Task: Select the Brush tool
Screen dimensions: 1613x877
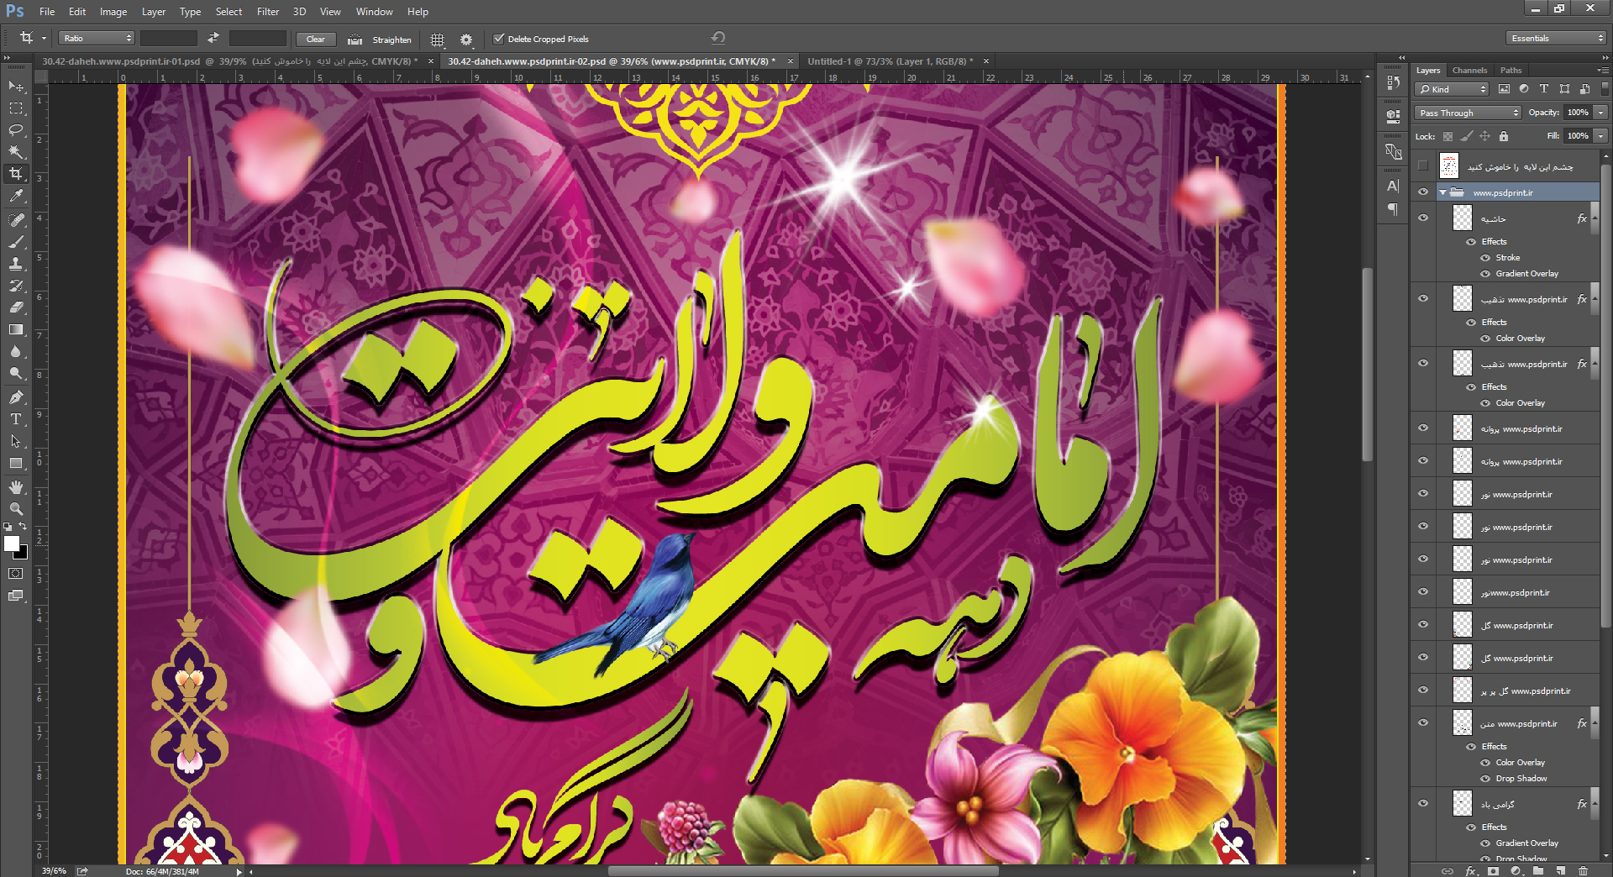Action: tap(16, 242)
